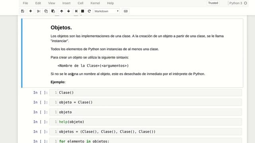This screenshot has width=255, height=143.
Task: Click into the code cell containing Clase()
Action: tap(145, 93)
